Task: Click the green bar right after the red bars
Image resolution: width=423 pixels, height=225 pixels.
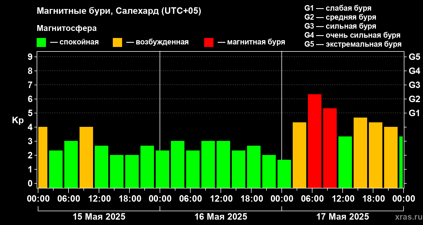Action: pos(345,162)
